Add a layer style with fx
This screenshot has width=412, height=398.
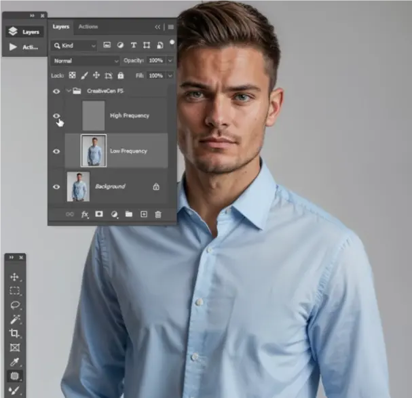(85, 214)
